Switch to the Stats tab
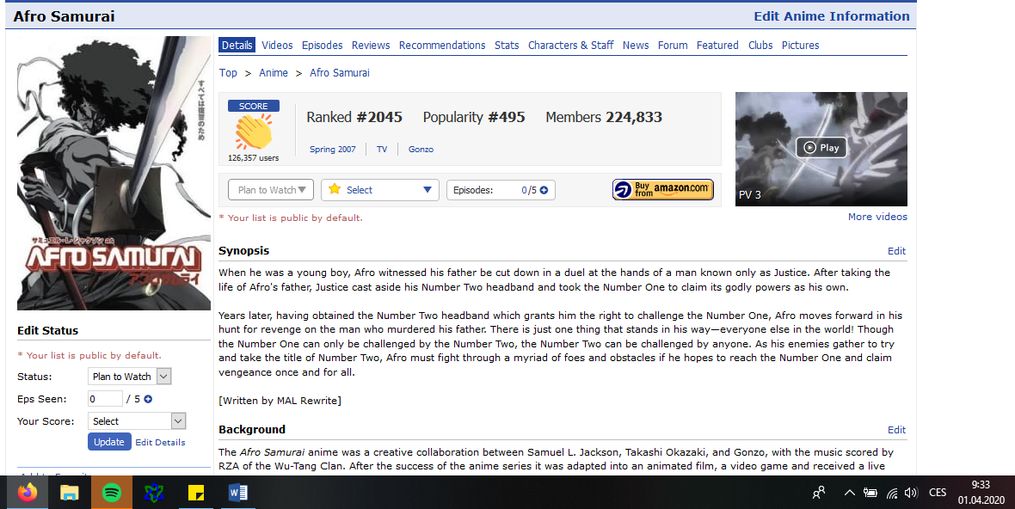This screenshot has width=1015, height=509. 507,46
